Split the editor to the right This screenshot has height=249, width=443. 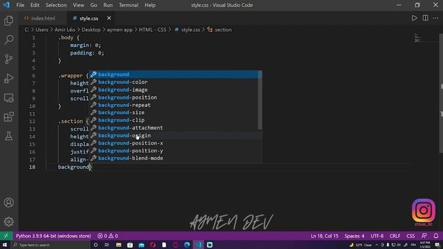point(425,18)
